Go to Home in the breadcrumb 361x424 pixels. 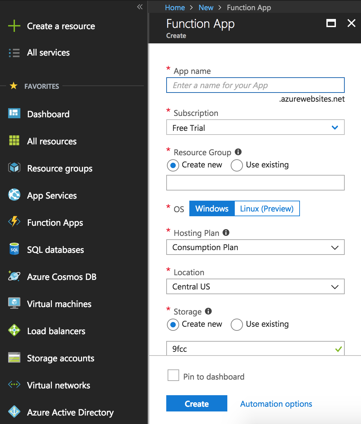(175, 7)
